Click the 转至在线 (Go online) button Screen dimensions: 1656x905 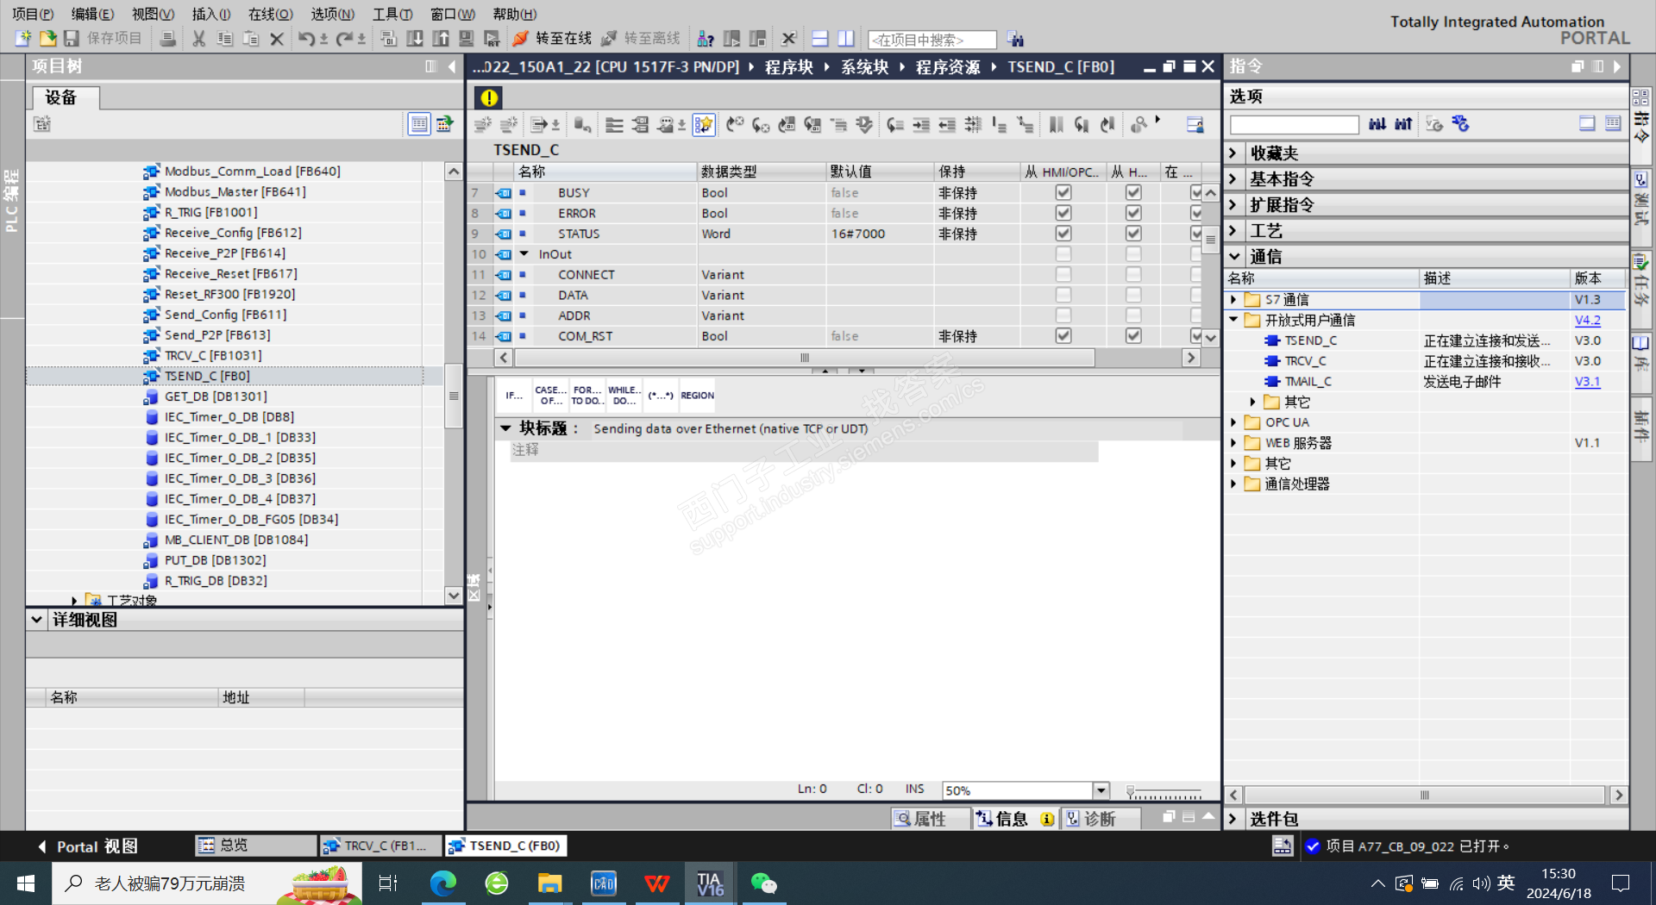553,39
